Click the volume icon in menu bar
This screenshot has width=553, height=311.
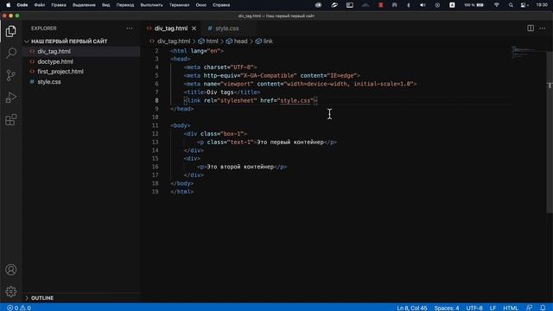[423, 5]
